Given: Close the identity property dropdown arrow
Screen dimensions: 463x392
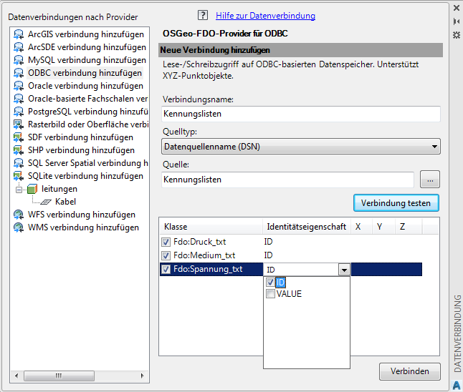Looking at the screenshot, I should [344, 270].
